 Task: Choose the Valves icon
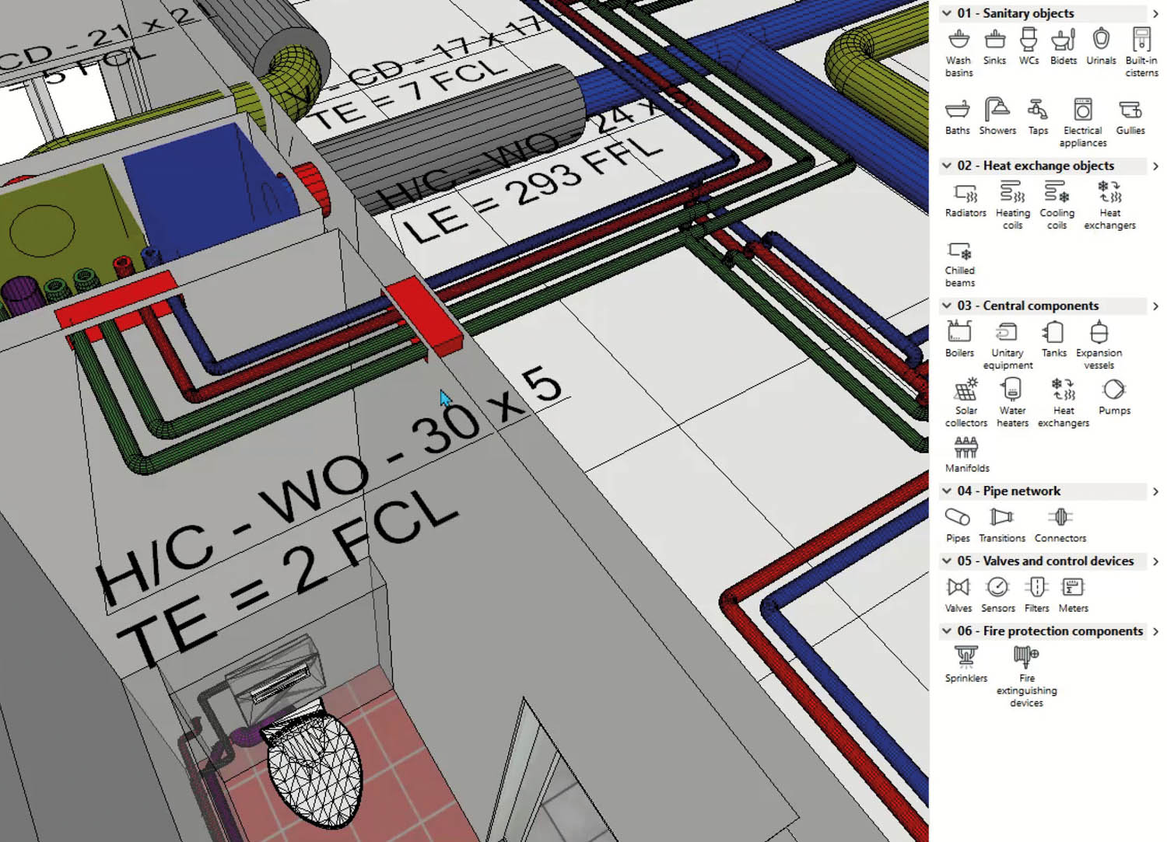tap(958, 588)
